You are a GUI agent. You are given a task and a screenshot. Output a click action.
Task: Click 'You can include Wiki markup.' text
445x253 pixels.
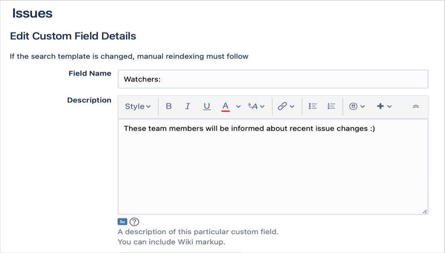coord(171,242)
